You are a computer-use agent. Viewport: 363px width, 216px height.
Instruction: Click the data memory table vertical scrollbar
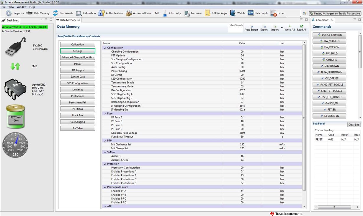pyautogui.click(x=304, y=118)
